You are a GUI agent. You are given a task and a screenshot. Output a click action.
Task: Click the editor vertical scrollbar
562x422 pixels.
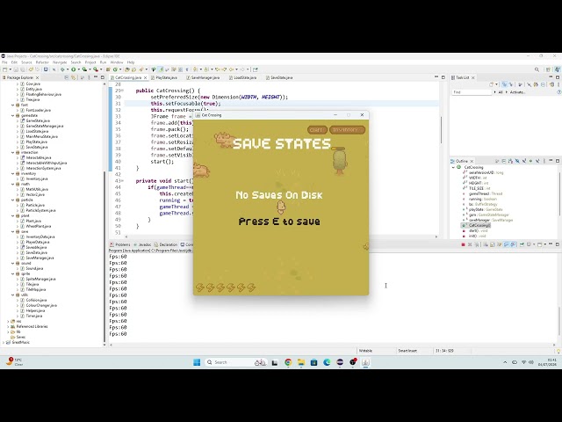(441, 129)
